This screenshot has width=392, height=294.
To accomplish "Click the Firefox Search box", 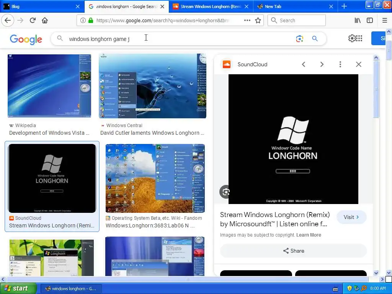I will pos(297,21).
